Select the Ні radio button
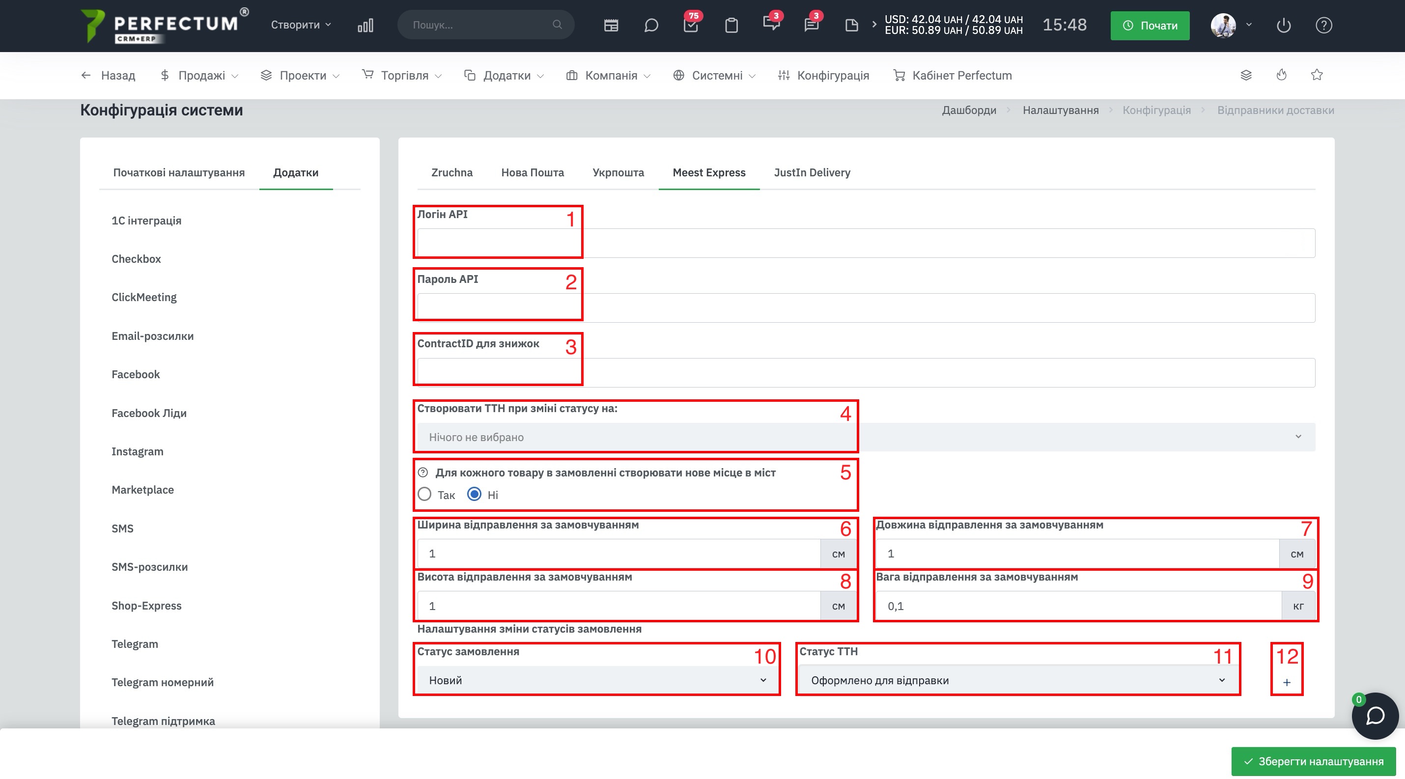Screen dimensions: 1405x779 point(474,495)
